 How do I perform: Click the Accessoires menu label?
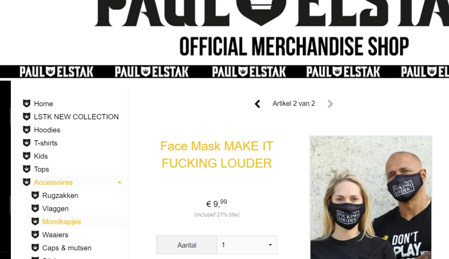click(53, 182)
